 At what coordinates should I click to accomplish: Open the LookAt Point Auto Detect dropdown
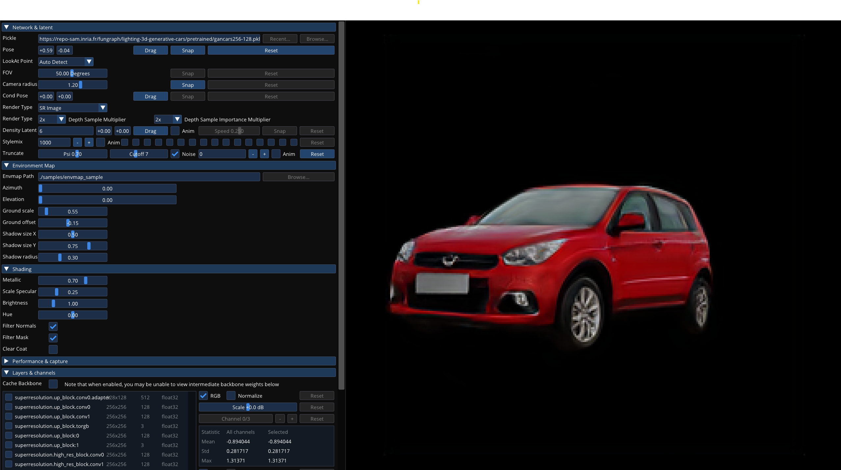66,62
